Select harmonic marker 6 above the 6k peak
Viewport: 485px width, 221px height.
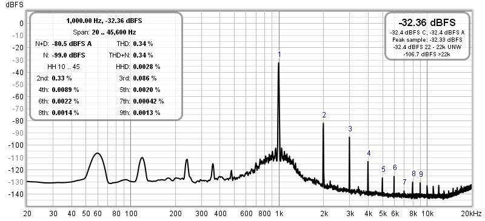pos(395,168)
